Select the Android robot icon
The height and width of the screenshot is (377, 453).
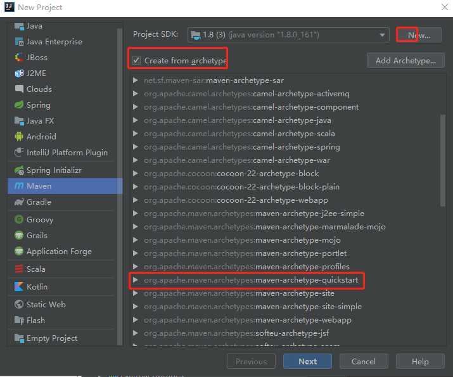coord(20,137)
